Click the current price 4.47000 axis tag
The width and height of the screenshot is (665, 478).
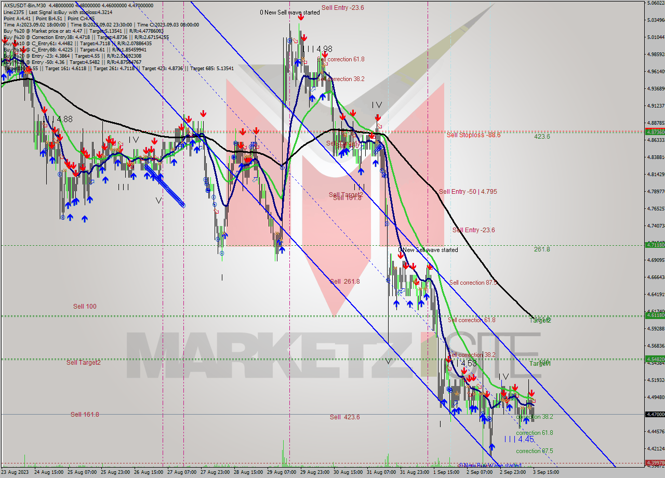655,414
